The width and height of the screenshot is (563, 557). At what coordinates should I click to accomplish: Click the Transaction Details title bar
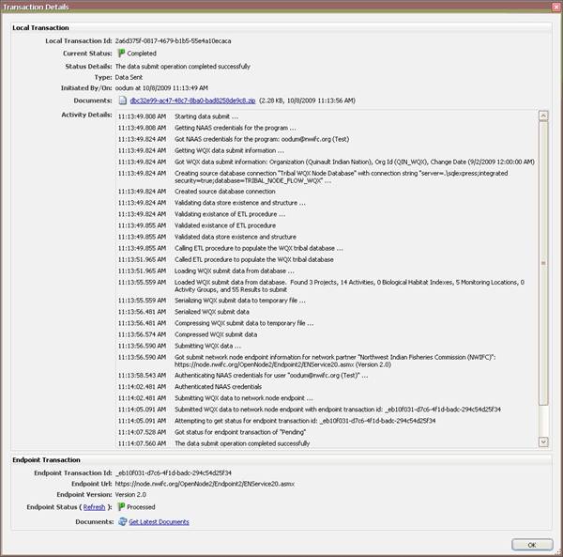281,7
